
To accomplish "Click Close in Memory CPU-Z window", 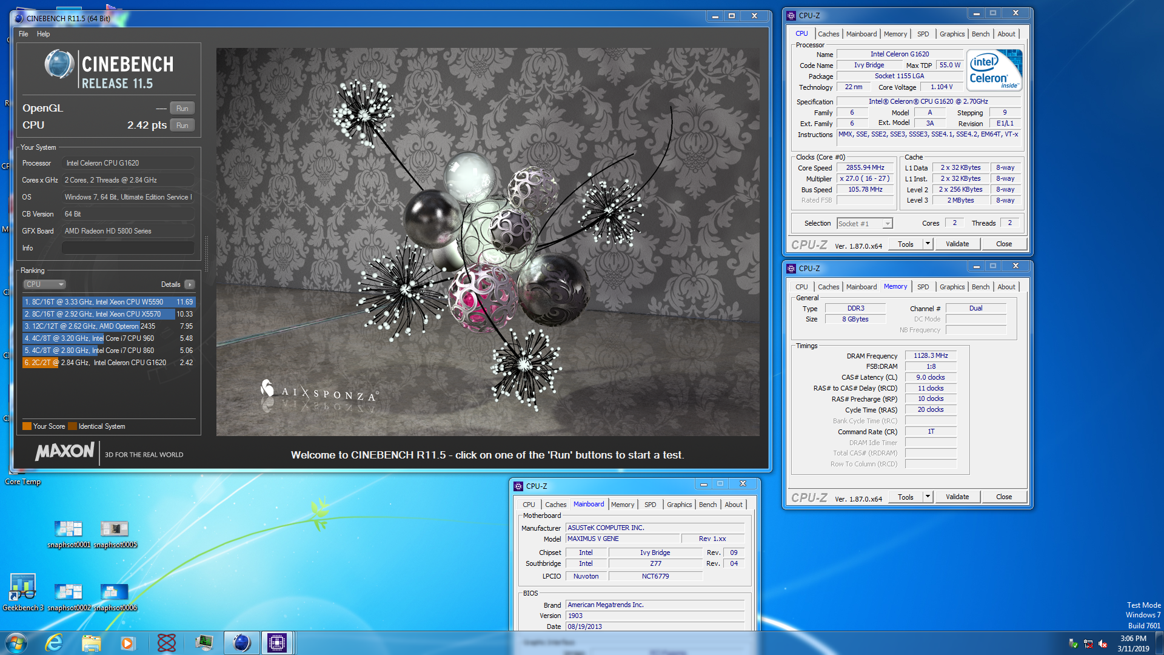I will [x=1004, y=497].
